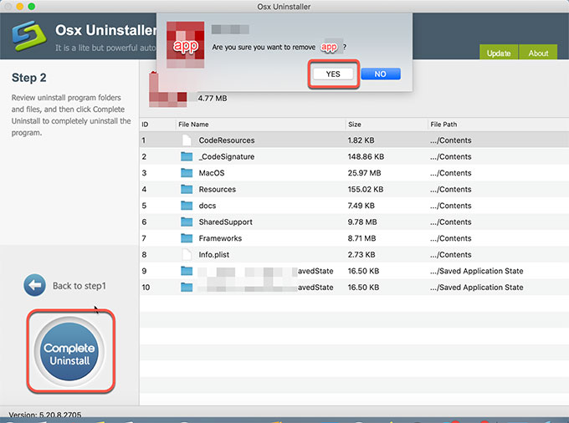Click Saved Application State path in row 10
569x423 pixels.
tap(476, 287)
